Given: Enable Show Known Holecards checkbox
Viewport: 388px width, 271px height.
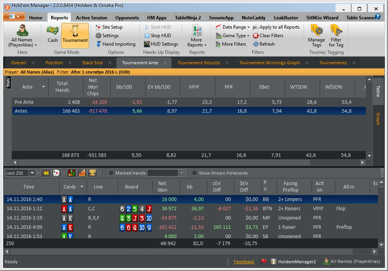Looking at the screenshot, I should [195, 173].
